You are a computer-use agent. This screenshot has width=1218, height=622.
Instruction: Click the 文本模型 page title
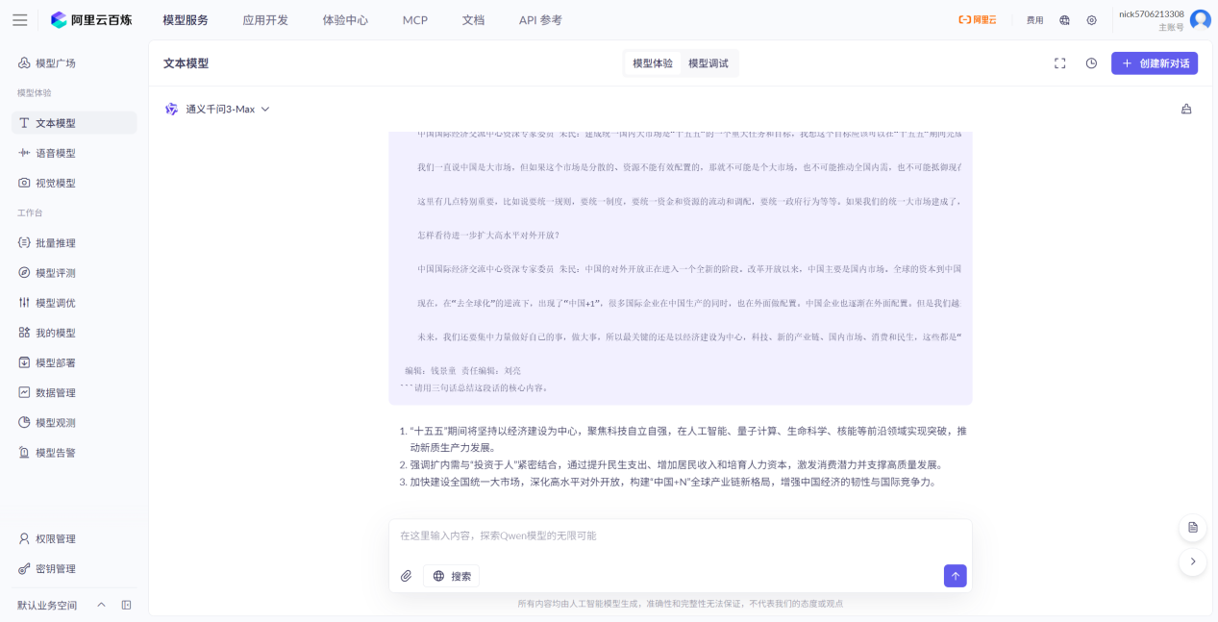(186, 63)
